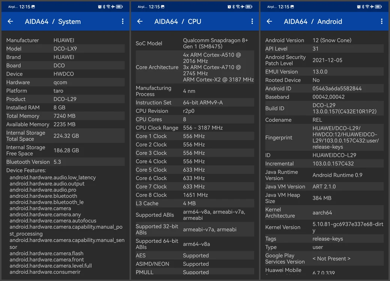The height and width of the screenshot is (281, 390).
Task: Go back from the AIDA64 CPU screen
Action: pyautogui.click(x=140, y=21)
